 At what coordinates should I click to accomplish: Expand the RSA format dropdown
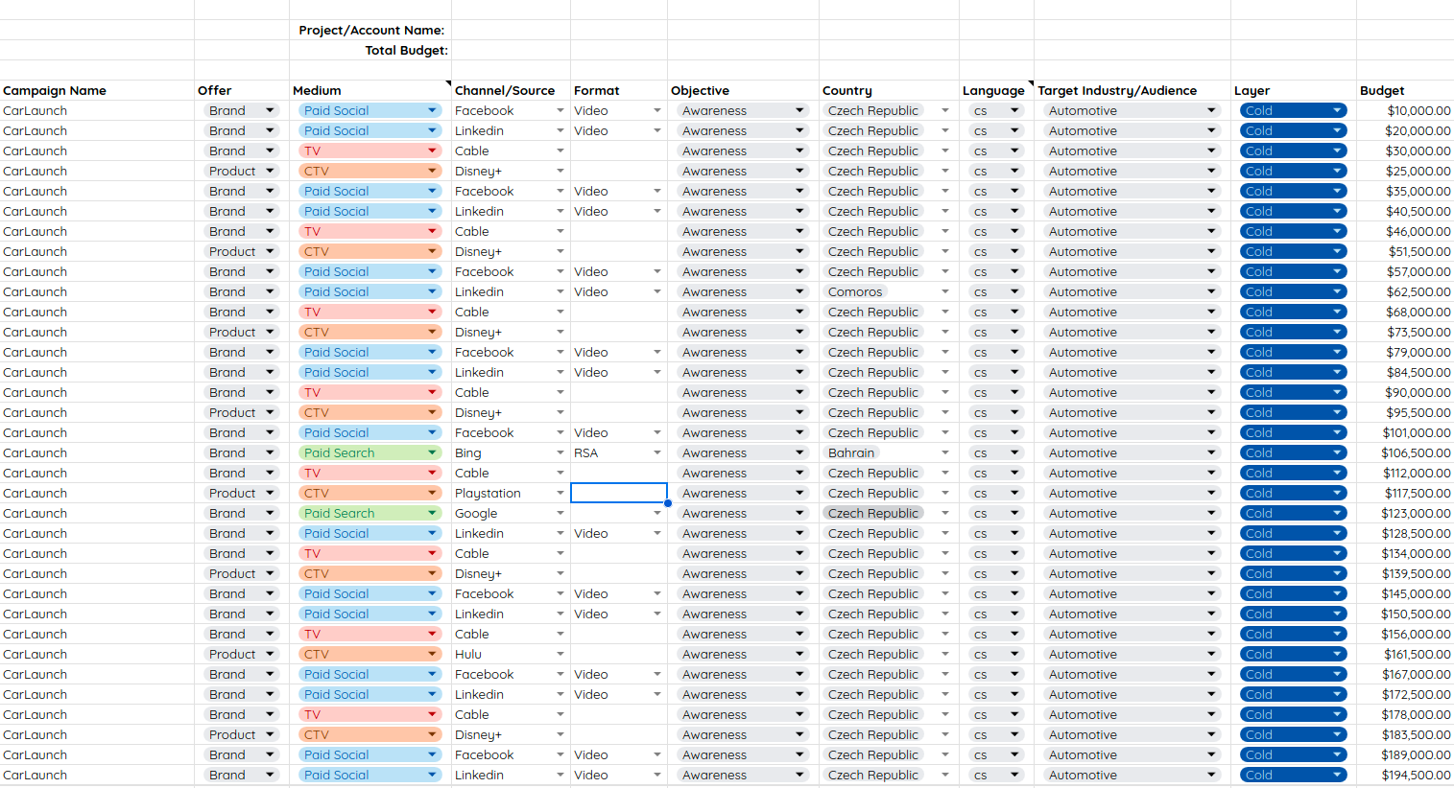point(656,452)
